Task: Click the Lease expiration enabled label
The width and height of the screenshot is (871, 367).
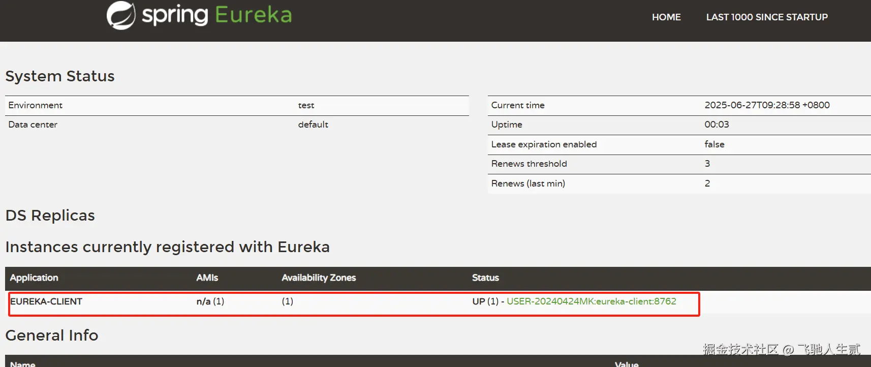Action: click(544, 144)
